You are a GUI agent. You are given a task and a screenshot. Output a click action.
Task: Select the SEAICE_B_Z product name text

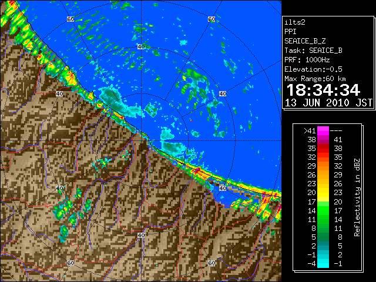(305, 41)
